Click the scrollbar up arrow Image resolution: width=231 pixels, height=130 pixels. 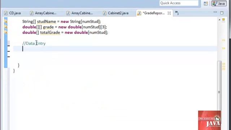tap(219, 19)
